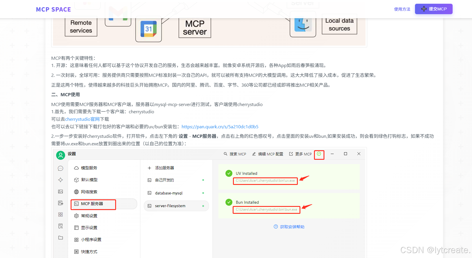
Task: Click the 二、MCP使用 section heading
Action: click(65, 94)
